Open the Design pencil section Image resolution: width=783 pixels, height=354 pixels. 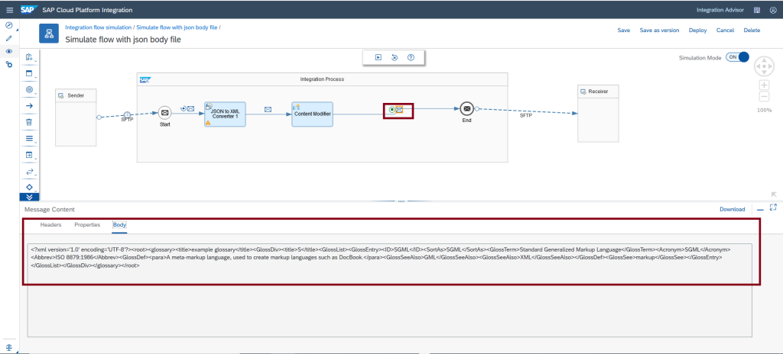click(x=8, y=38)
